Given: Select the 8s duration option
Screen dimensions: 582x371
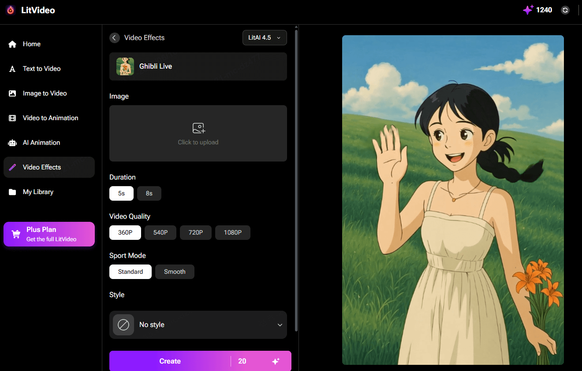Looking at the screenshot, I should [149, 194].
